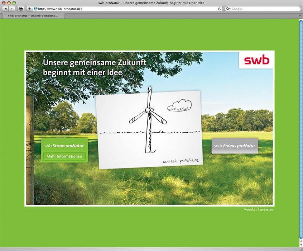
Task: Click the globe site icon in address bar
Action: pyautogui.click(x=35, y=9)
